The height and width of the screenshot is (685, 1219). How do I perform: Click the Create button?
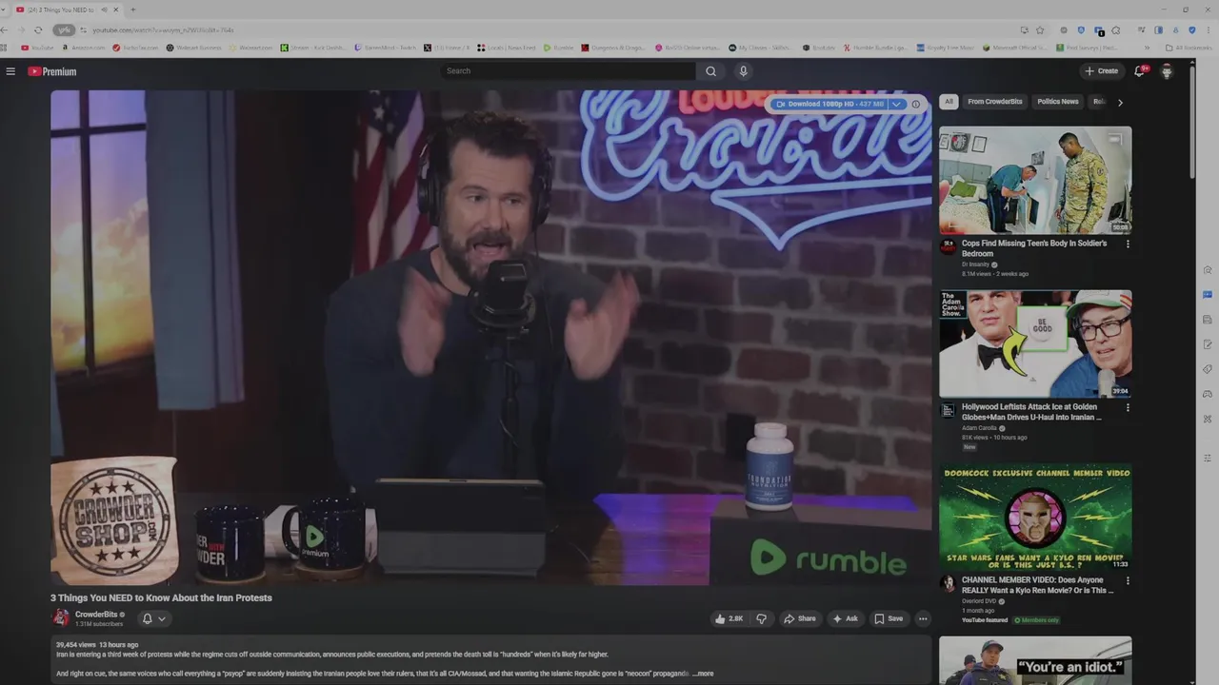point(1102,71)
